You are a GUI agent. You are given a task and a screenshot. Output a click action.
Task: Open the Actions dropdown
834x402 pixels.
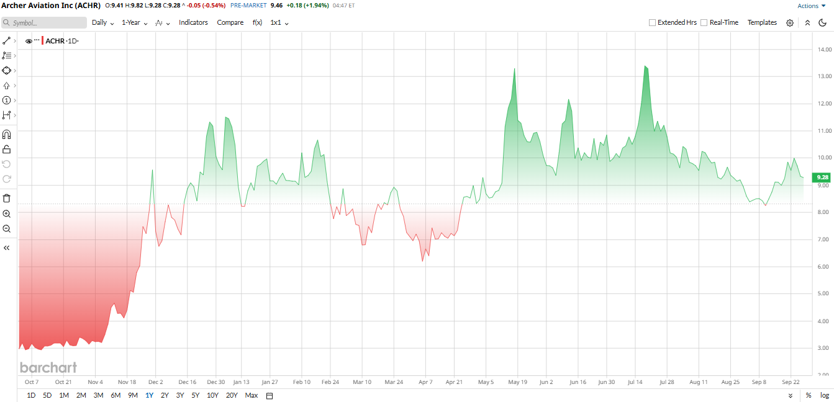(812, 6)
